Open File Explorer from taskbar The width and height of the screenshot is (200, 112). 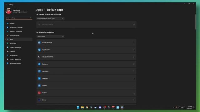pos(82,107)
